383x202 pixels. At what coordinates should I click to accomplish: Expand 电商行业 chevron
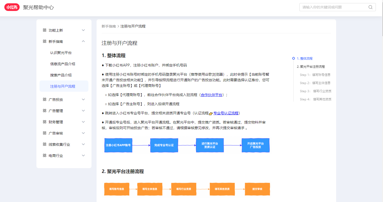click(83, 156)
